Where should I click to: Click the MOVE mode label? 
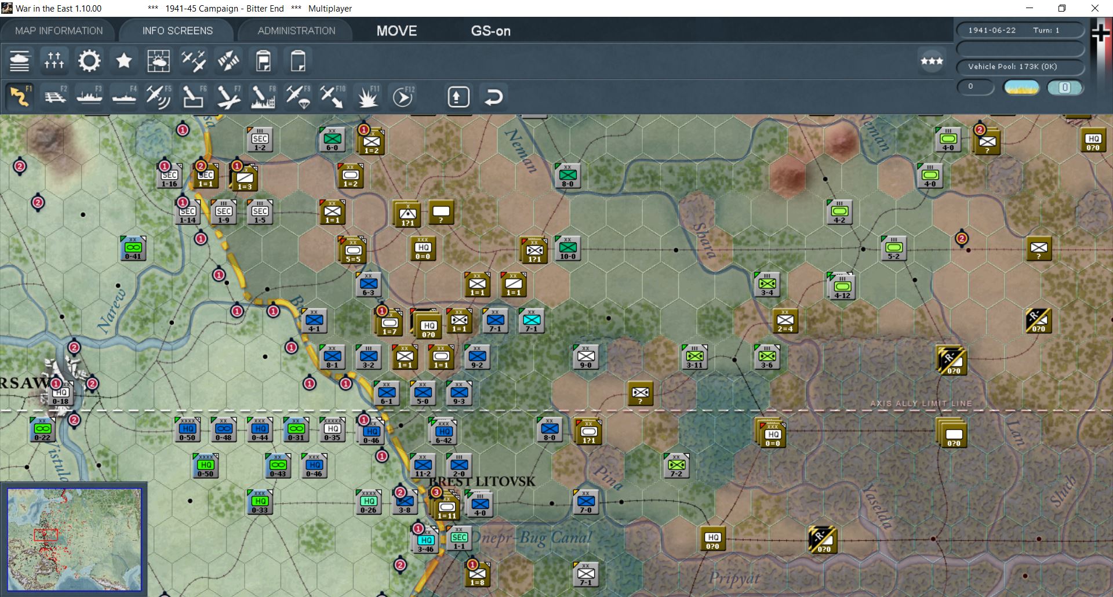(x=397, y=31)
